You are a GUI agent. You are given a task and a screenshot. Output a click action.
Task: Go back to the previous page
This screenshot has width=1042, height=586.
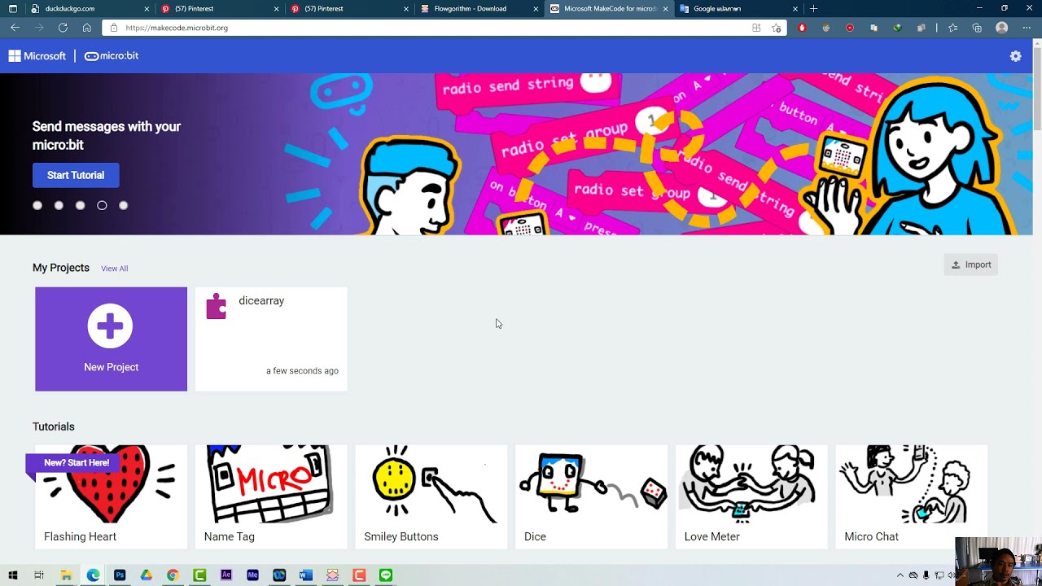[15, 28]
